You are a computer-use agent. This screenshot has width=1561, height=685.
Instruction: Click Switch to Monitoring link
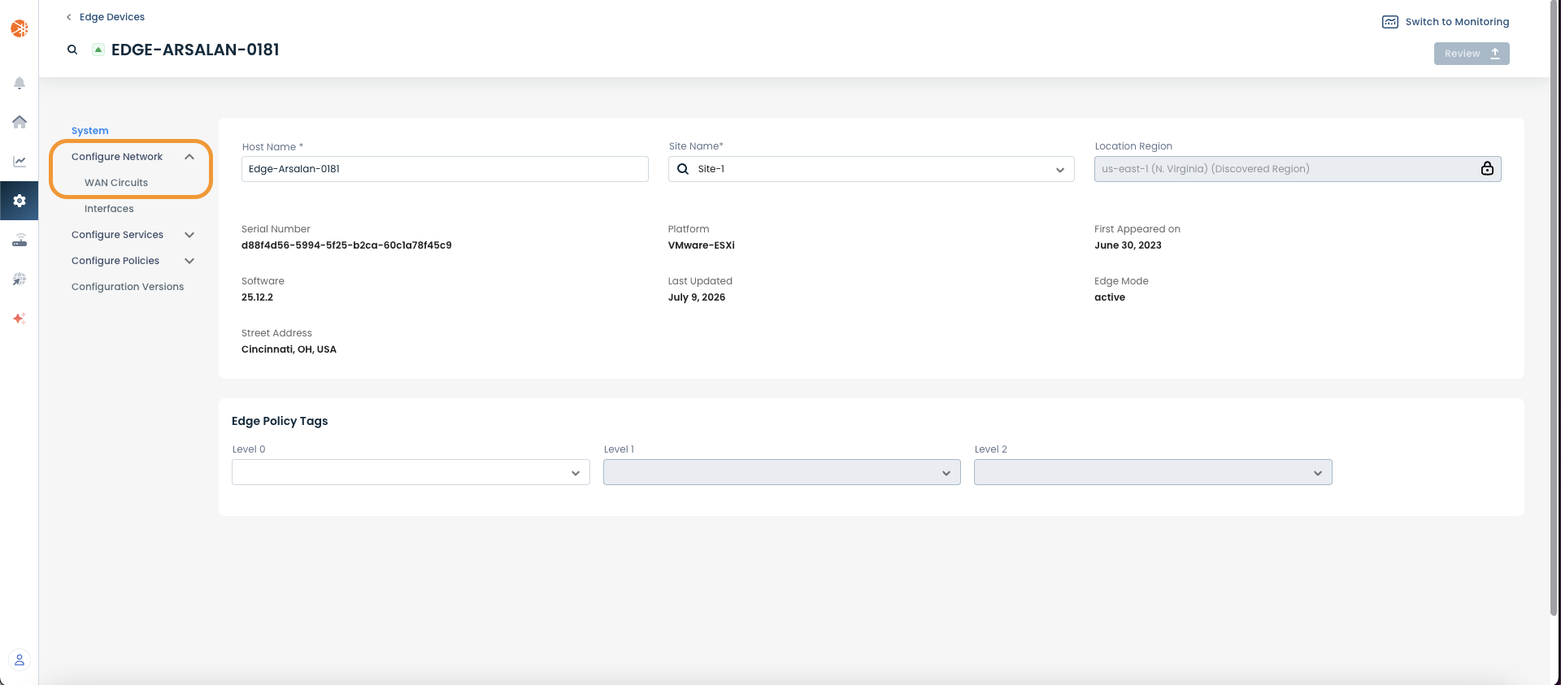(1457, 22)
